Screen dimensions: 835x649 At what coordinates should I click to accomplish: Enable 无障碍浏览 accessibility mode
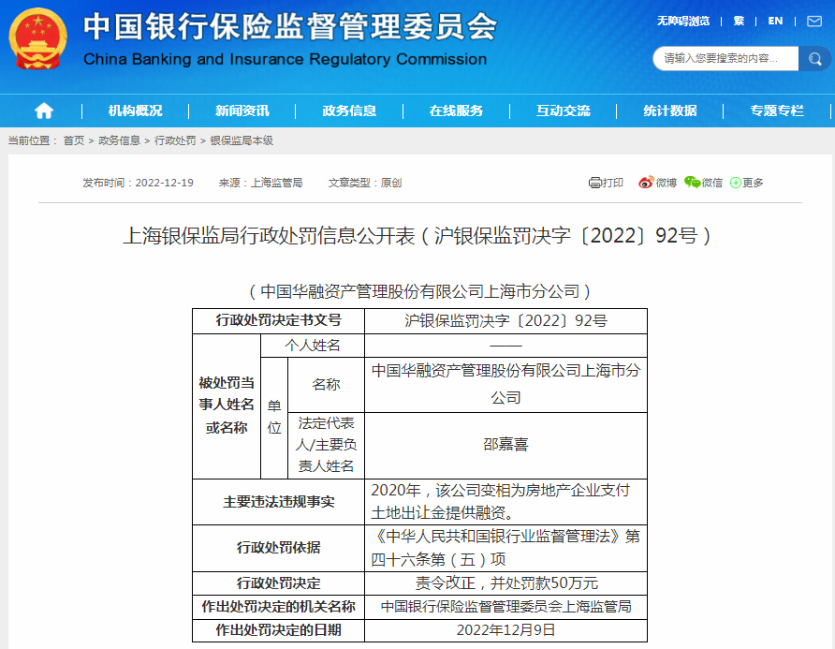[682, 21]
